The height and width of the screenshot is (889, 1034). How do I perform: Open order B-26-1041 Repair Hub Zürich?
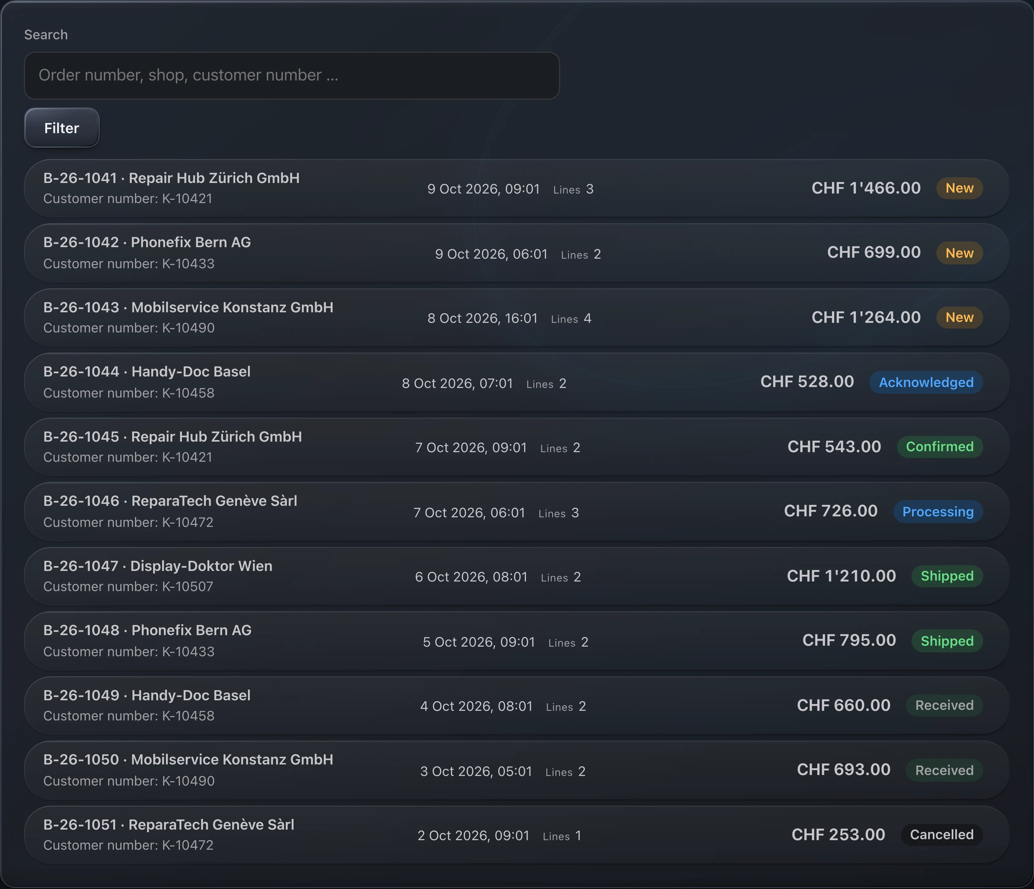(x=516, y=188)
